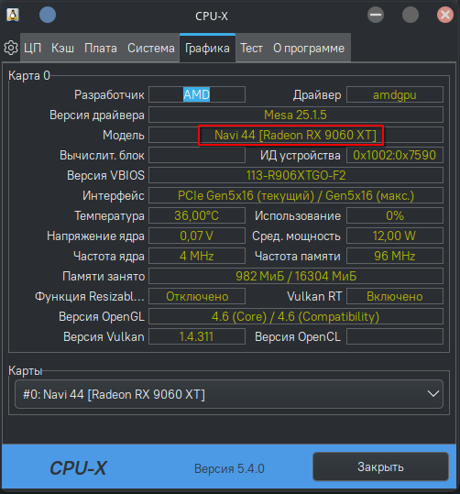Click the highlighted AMD developer value
The image size is (460, 494).
(197, 94)
